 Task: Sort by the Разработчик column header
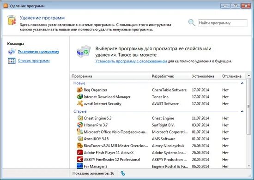(170, 76)
